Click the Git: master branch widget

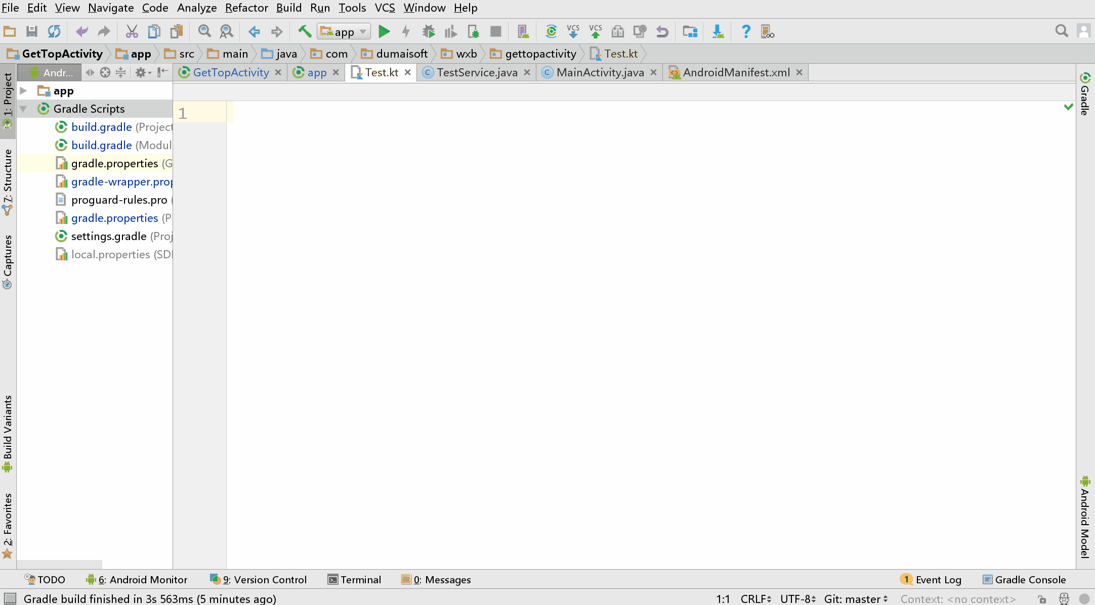pyautogui.click(x=855, y=599)
